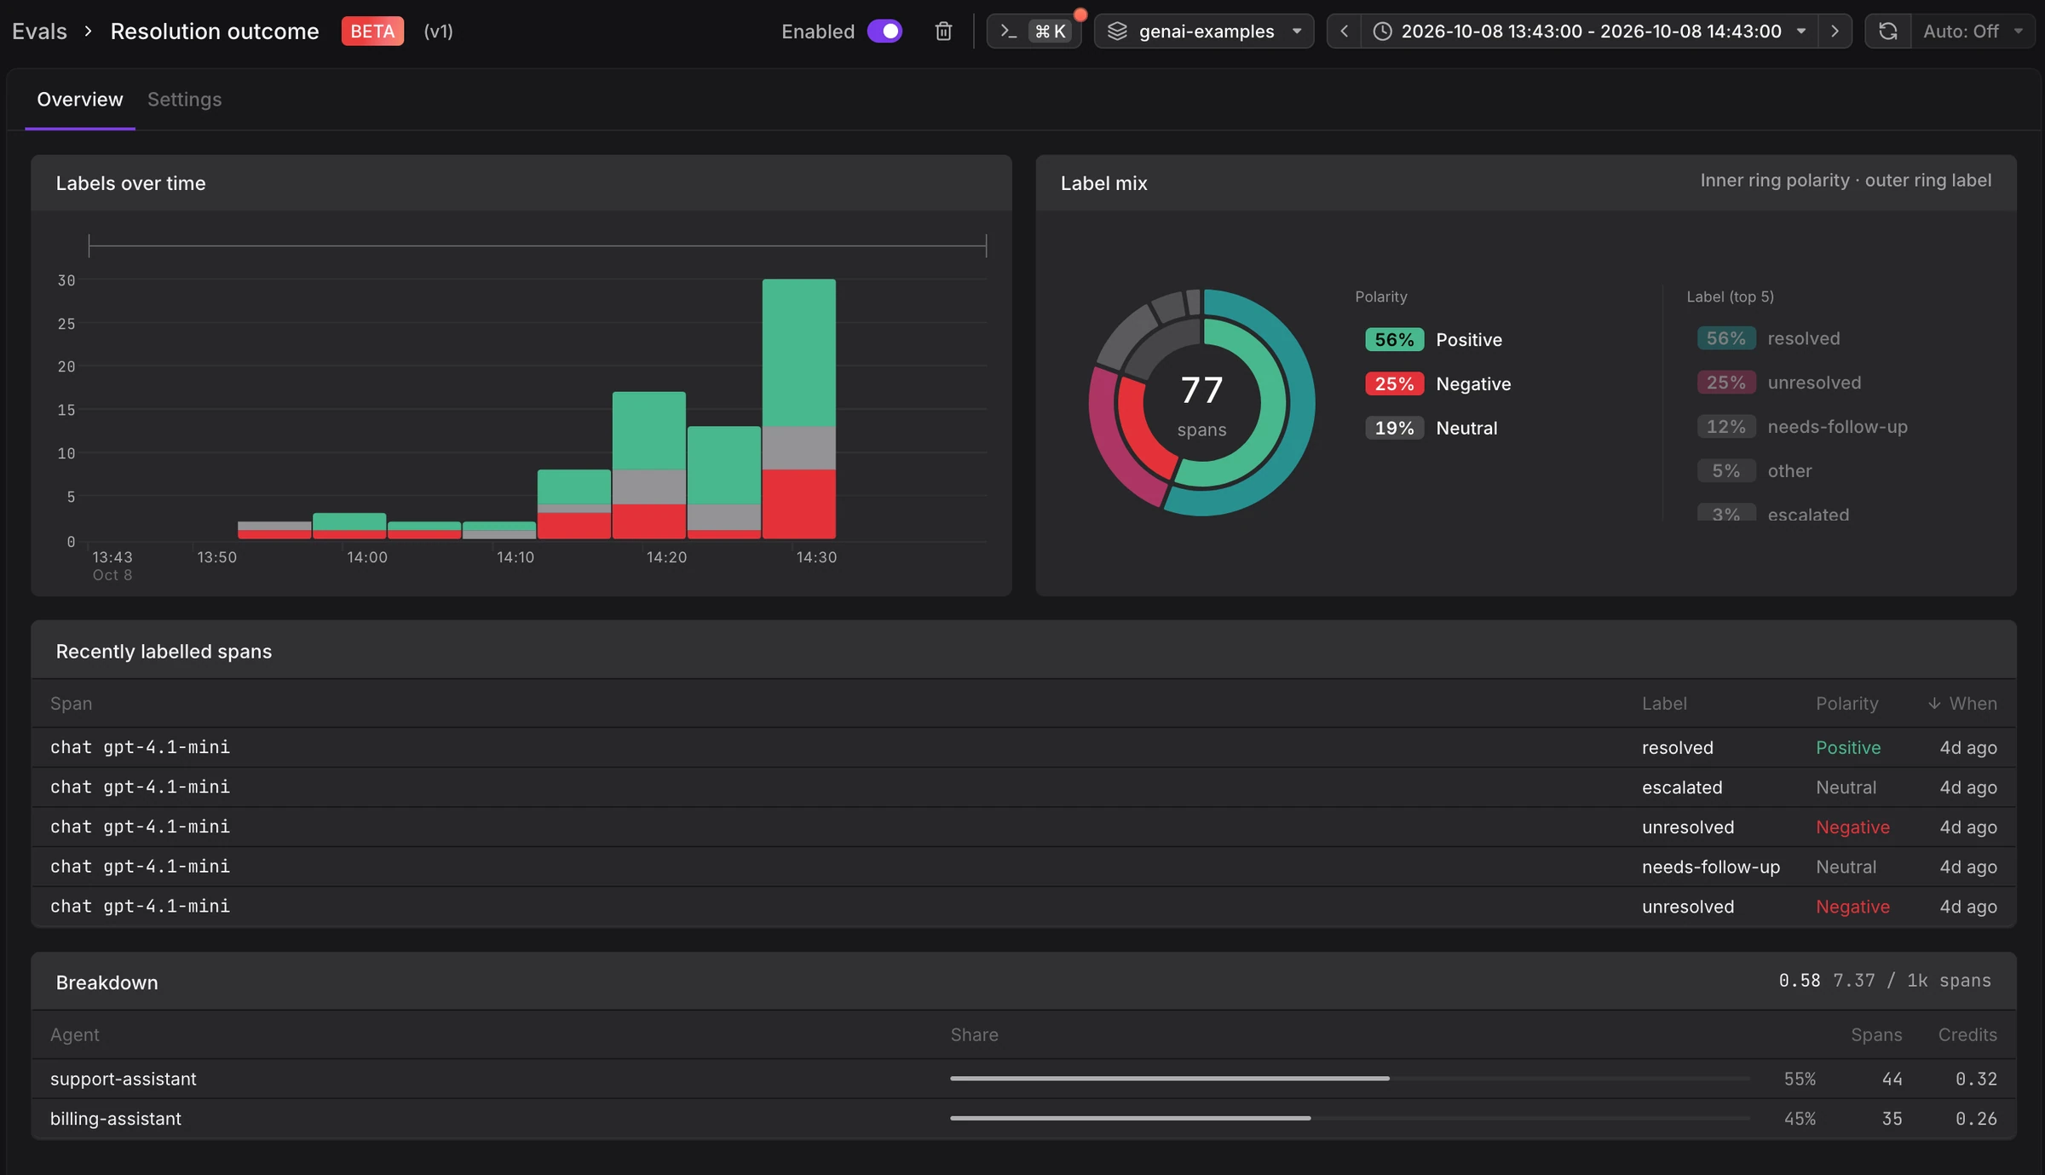Open the span row labelled resolved
Viewport: 2045px width, 1175px height.
(1023, 748)
